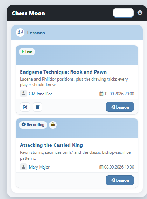Click the green Live status badge
Image resolution: width=147 pixels, height=199 pixels.
click(x=27, y=52)
